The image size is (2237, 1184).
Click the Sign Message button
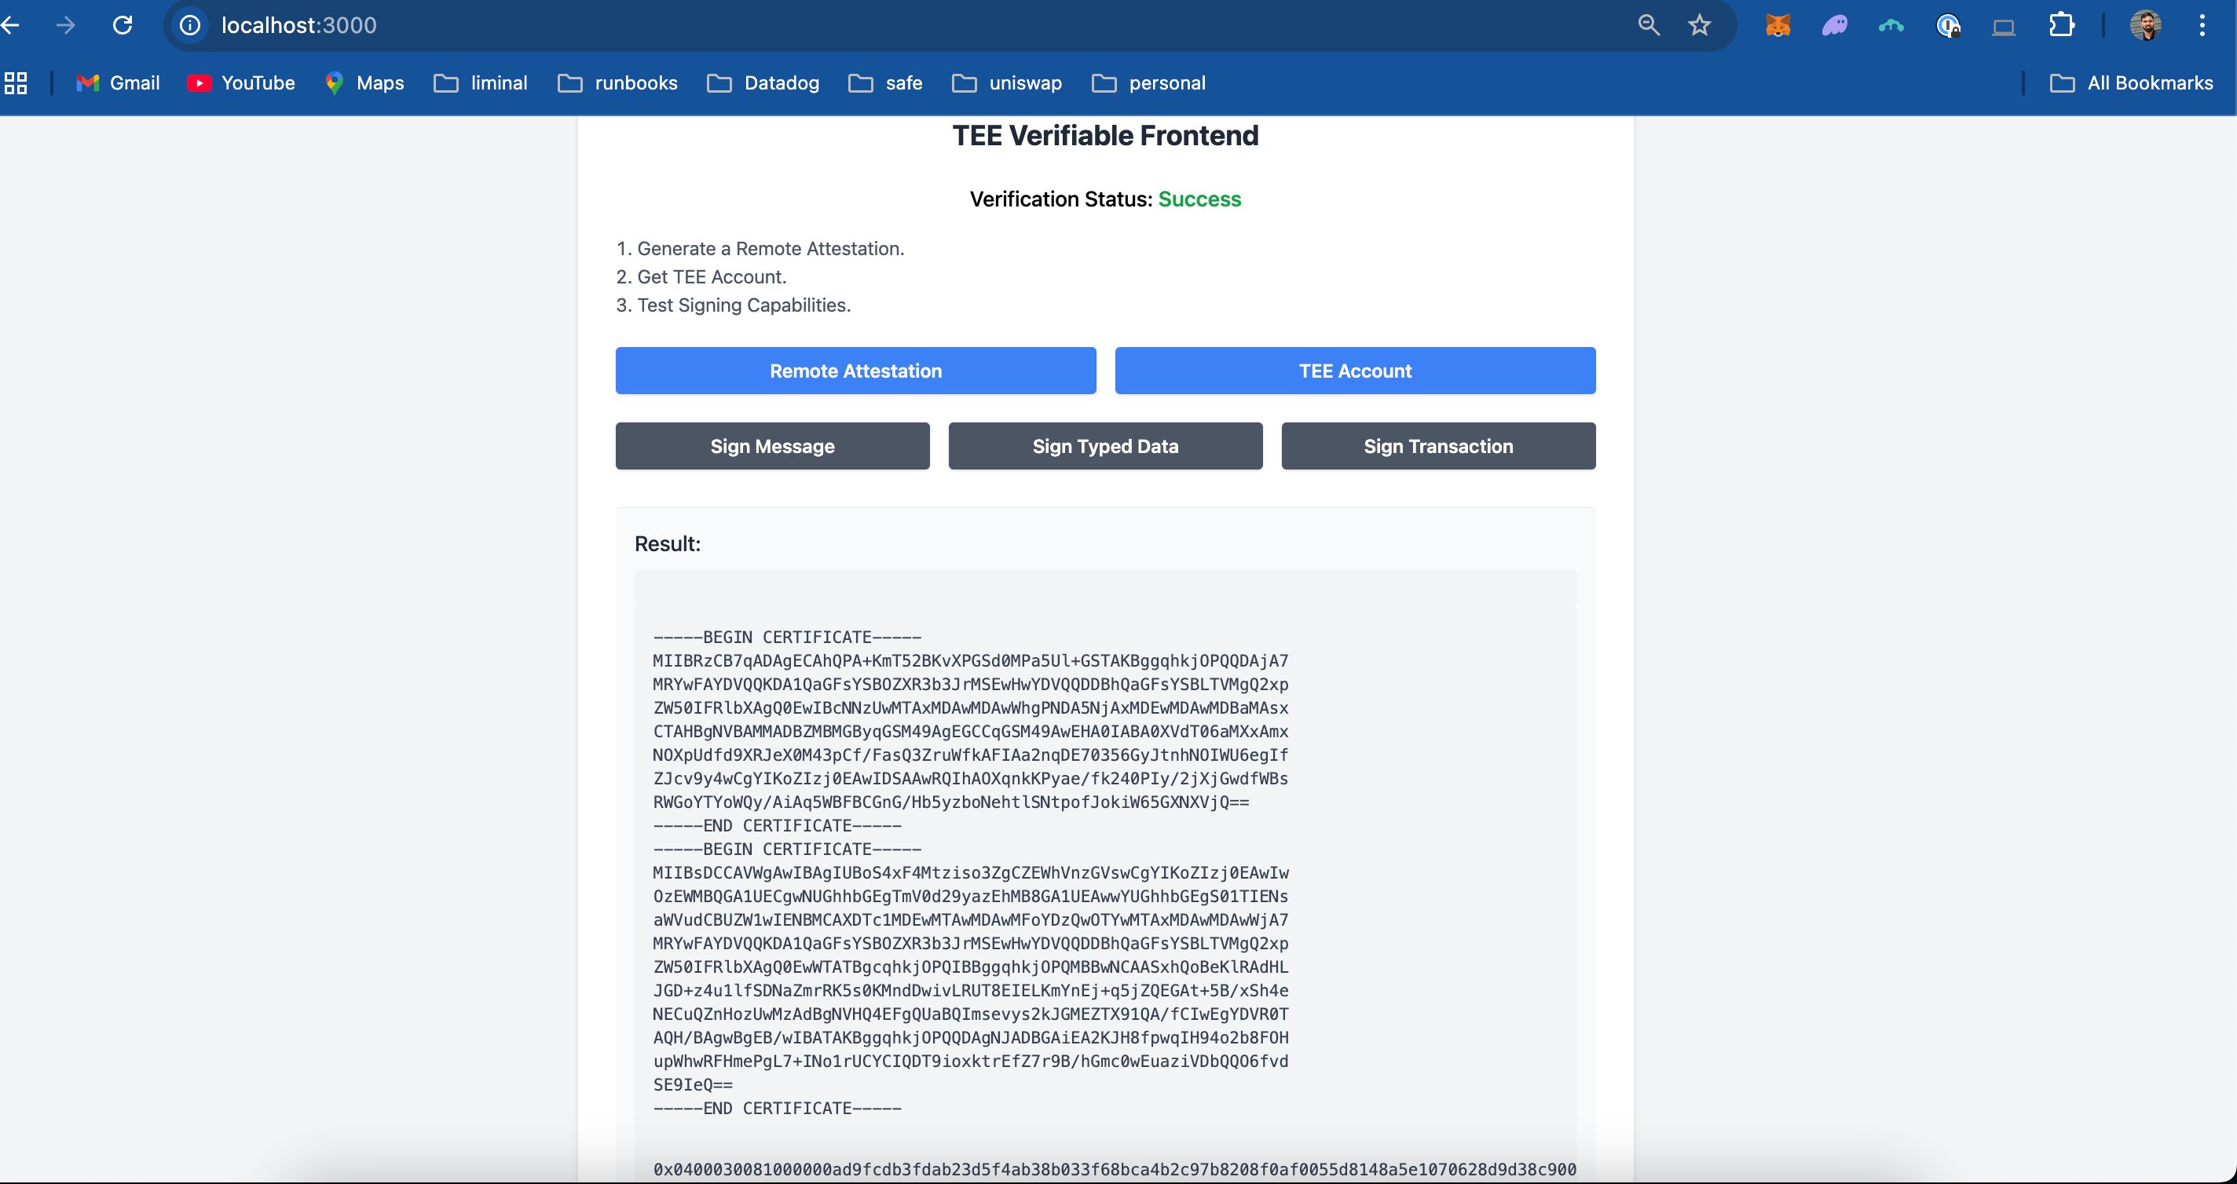[x=774, y=445]
